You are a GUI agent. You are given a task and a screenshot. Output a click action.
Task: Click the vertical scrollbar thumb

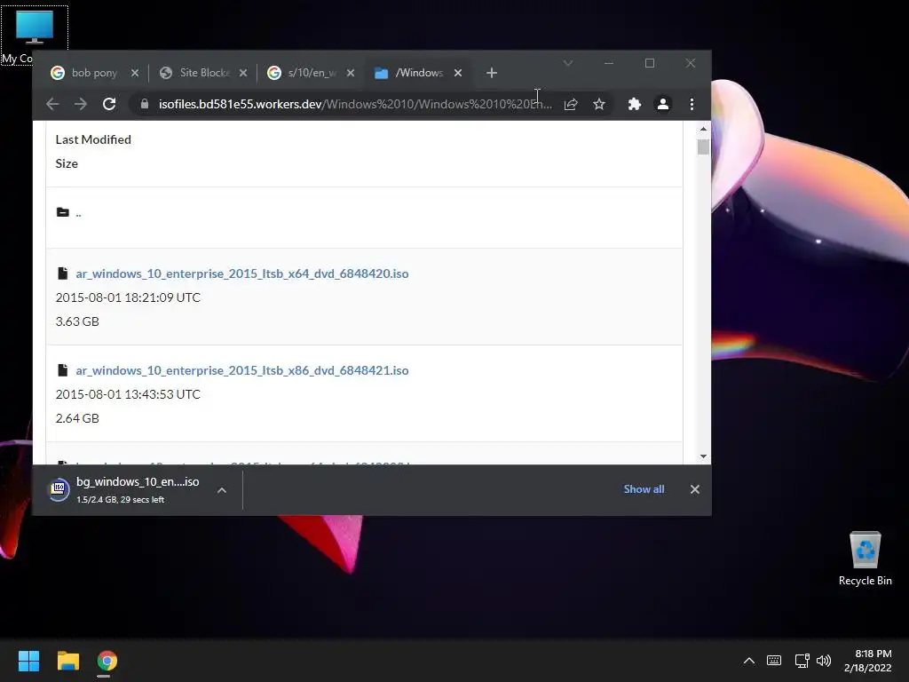[703, 147]
